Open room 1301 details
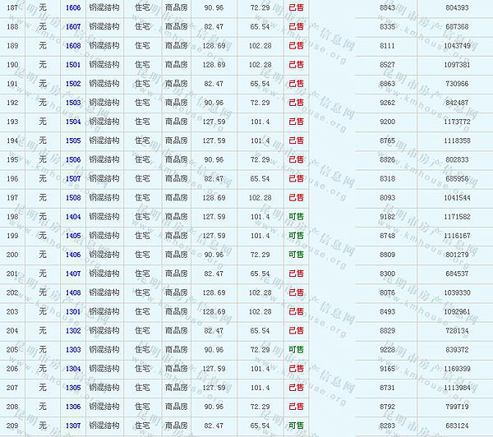 coord(73,311)
